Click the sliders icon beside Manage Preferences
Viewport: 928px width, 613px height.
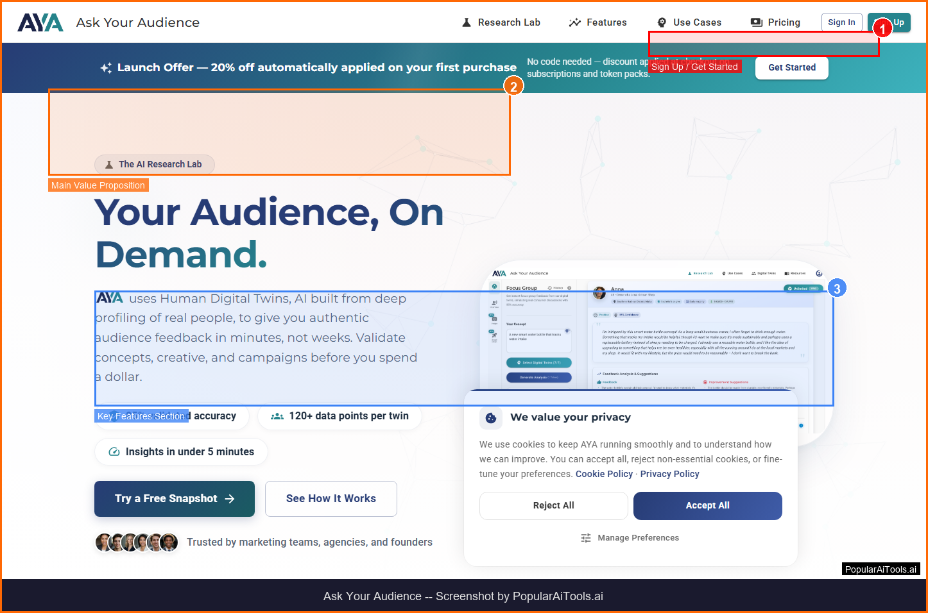point(586,538)
